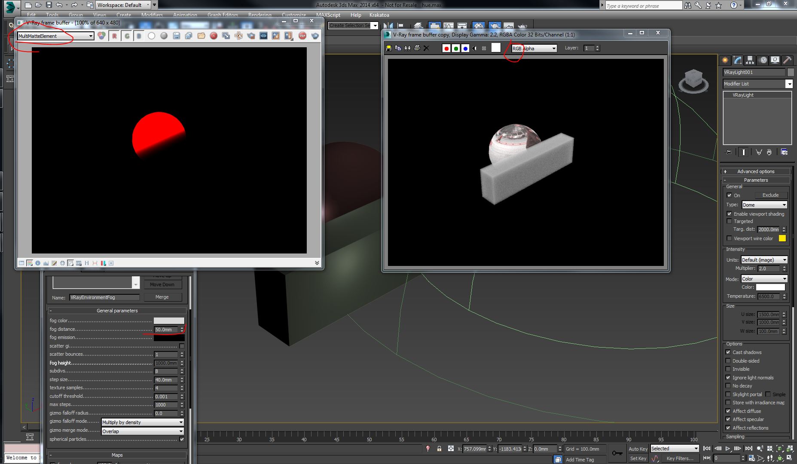Open gizmo falloff mode dropdown

pyautogui.click(x=142, y=422)
